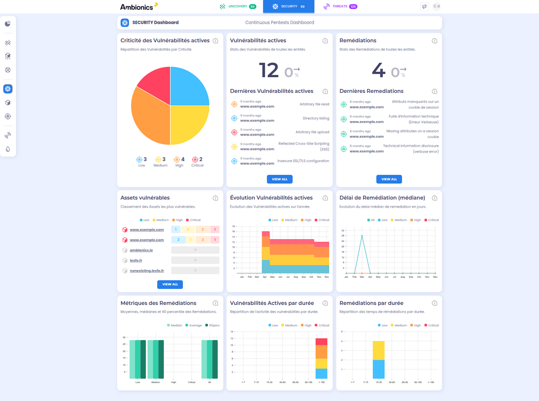
Task: Click the cube asset icon in the sidebar
Action: [x=8, y=102]
